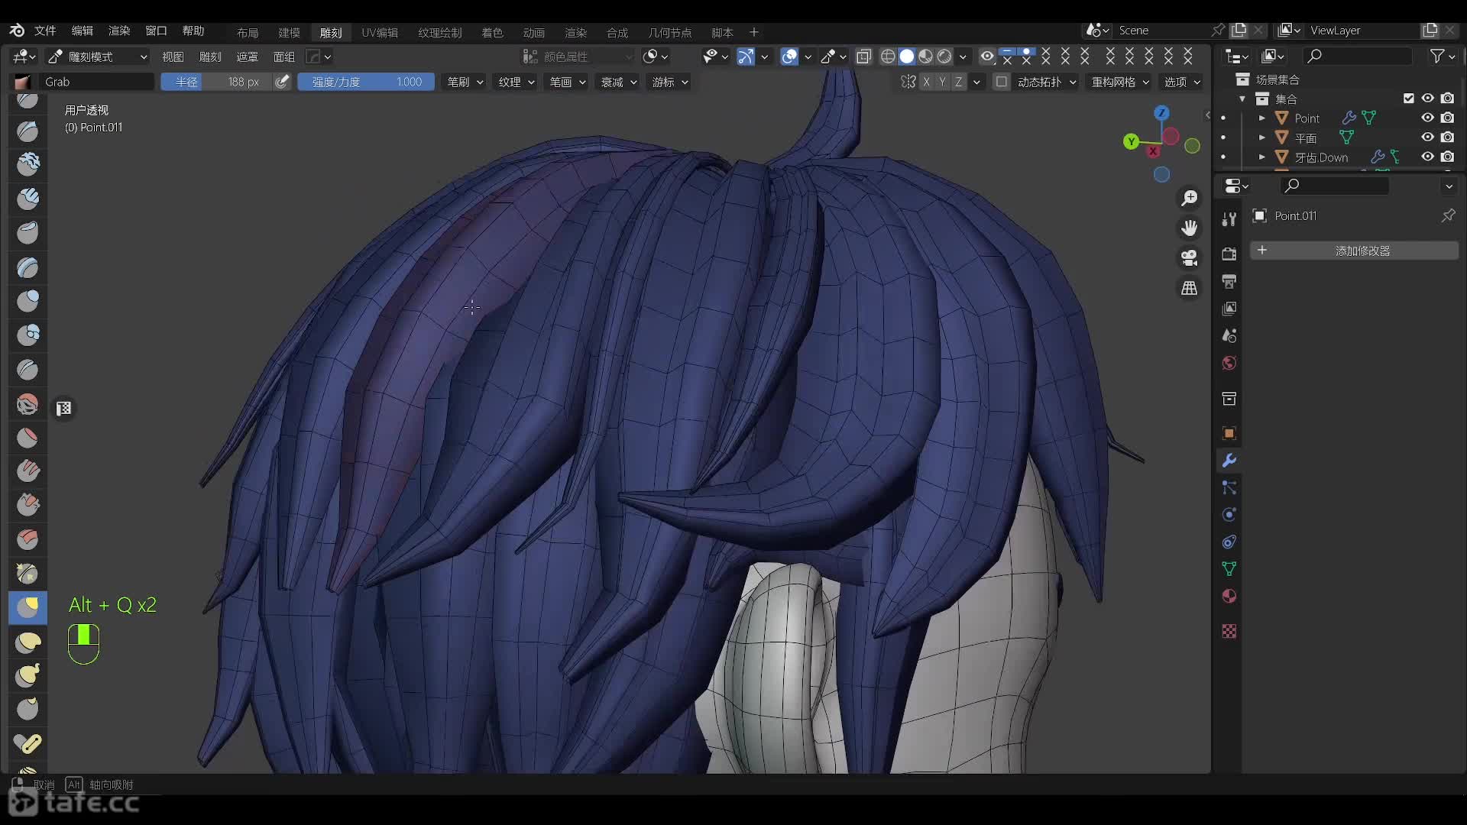Switch perspective/orthographic with the grid gizmo
Viewport: 1467px width, 825px height.
(1190, 288)
